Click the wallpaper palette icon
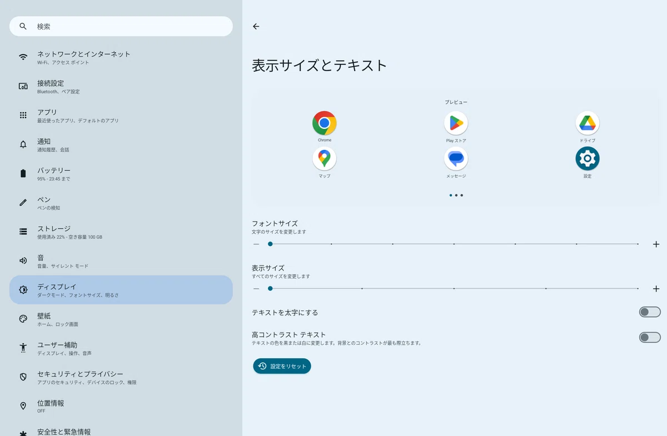 click(x=23, y=319)
